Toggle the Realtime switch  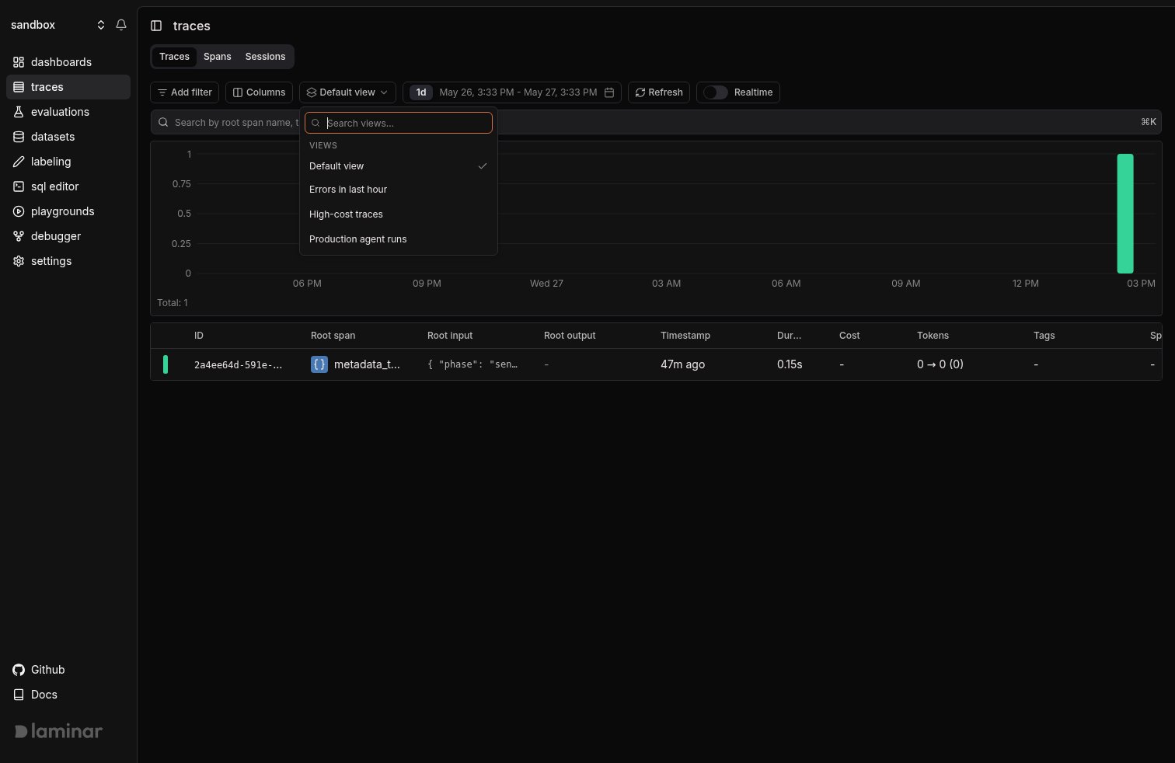pyautogui.click(x=715, y=92)
